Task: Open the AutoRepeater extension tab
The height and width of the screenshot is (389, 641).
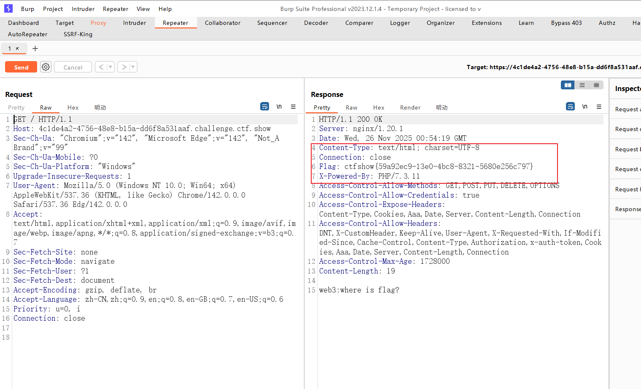Action: [27, 34]
